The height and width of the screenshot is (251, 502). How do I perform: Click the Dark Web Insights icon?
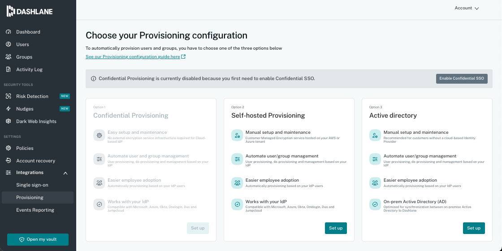(x=8, y=121)
